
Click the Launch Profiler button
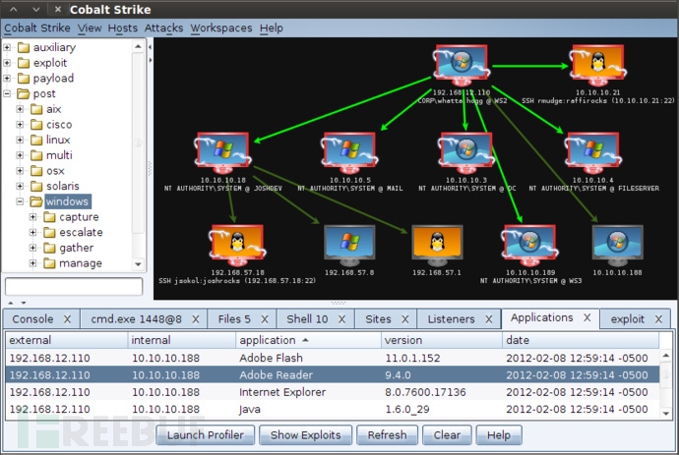(206, 435)
